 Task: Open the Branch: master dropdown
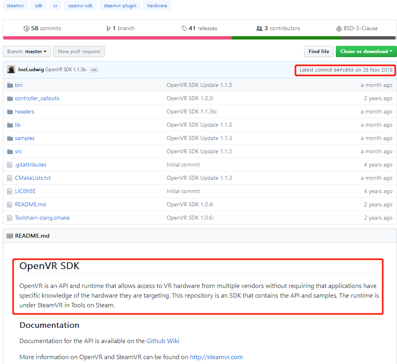[27, 51]
